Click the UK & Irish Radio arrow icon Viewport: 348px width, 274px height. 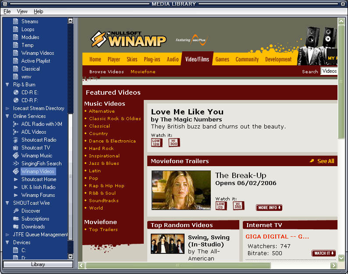(x=16, y=187)
